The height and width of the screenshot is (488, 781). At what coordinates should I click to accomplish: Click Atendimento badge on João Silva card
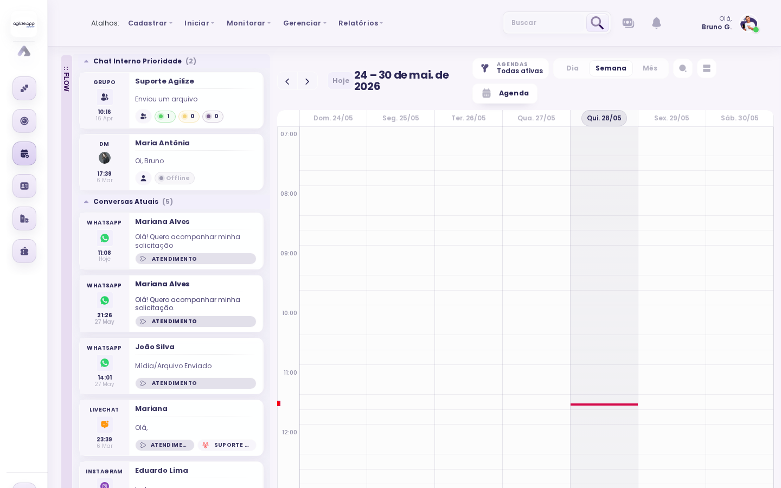[196, 383]
